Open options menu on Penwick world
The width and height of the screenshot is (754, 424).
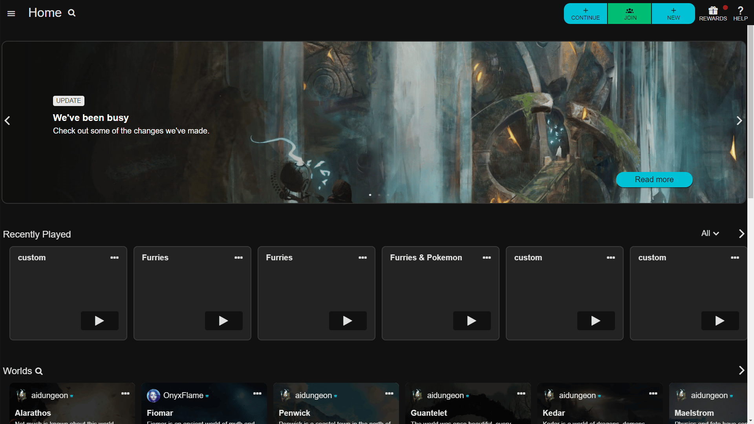point(389,393)
